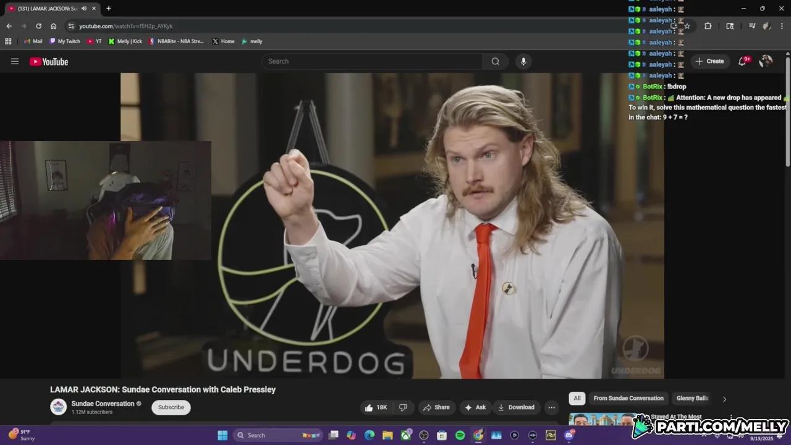Open X Home bookmark
This screenshot has height=445, width=791.
coord(223,41)
